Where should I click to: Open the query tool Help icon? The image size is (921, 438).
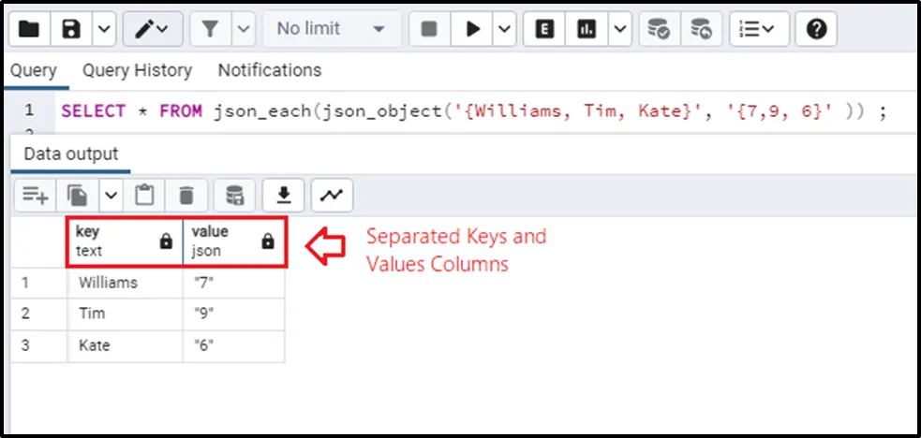816,29
